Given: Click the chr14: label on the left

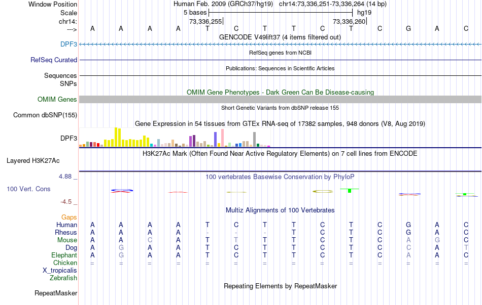Looking at the screenshot, I should click(67, 21).
